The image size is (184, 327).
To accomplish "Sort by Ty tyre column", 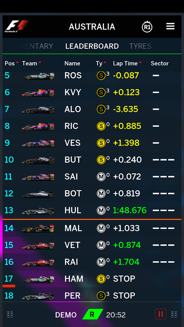I will click(101, 63).
